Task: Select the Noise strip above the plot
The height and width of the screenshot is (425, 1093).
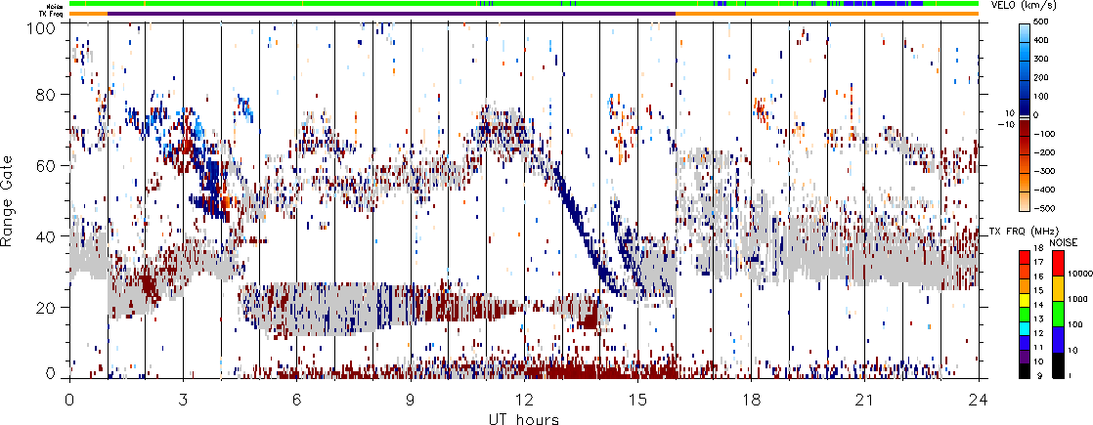Action: coord(524,4)
